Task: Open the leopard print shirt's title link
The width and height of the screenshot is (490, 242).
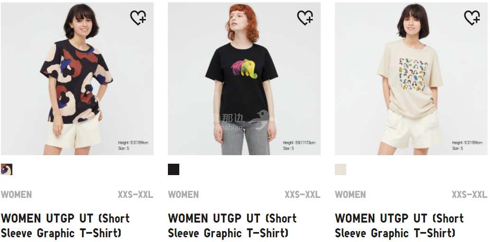Action: [65, 225]
